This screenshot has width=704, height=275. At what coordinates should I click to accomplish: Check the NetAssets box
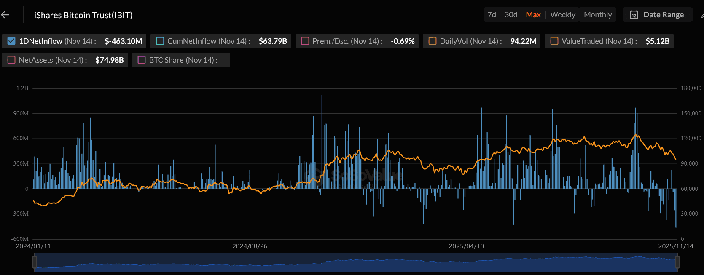12,60
